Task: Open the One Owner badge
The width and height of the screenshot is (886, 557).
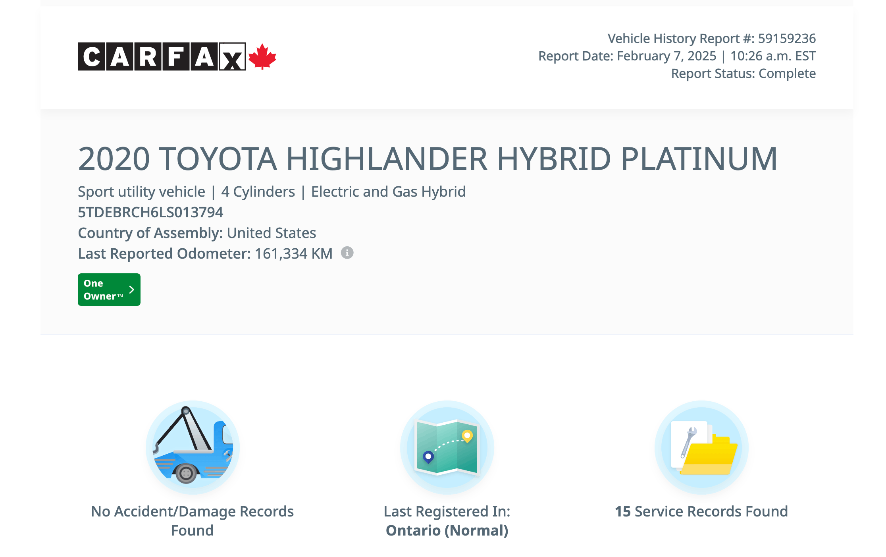Action: 103,290
